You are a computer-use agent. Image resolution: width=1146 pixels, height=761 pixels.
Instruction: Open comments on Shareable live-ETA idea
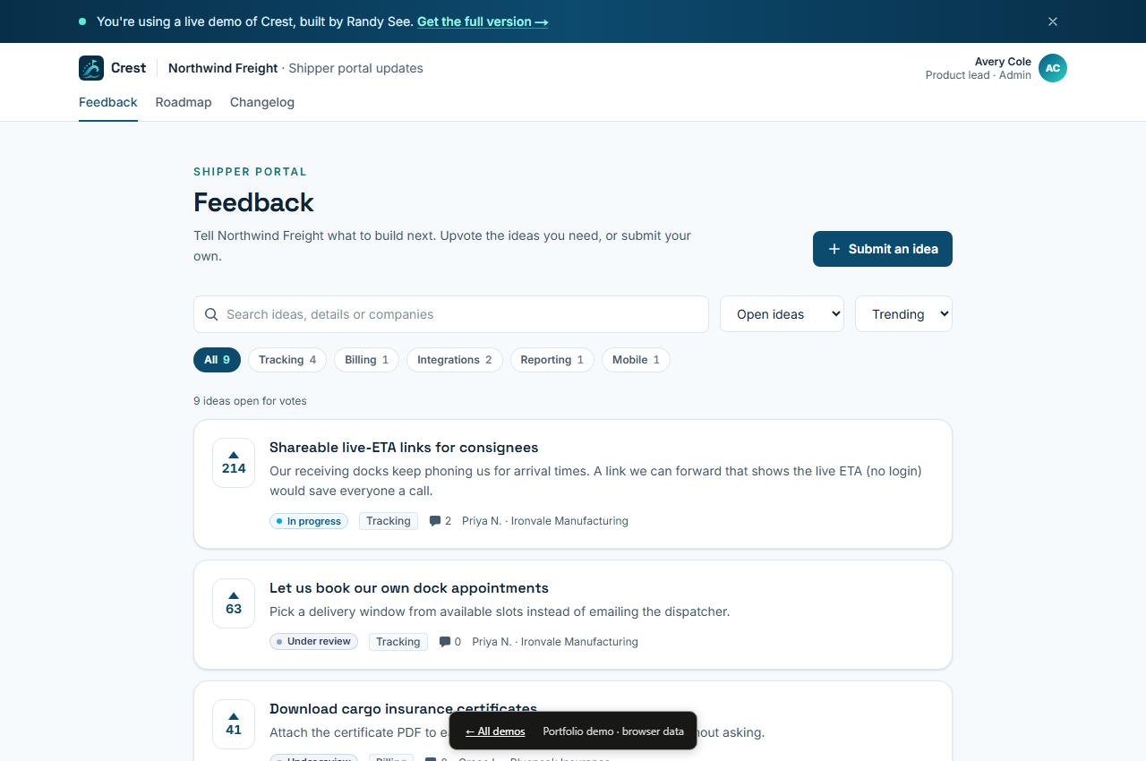440,521
